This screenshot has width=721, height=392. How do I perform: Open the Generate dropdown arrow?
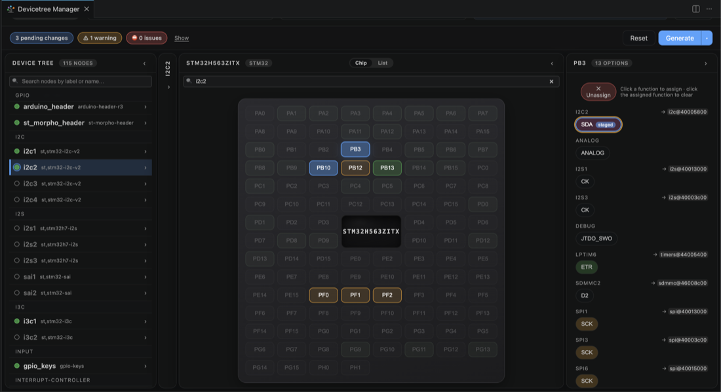point(707,38)
